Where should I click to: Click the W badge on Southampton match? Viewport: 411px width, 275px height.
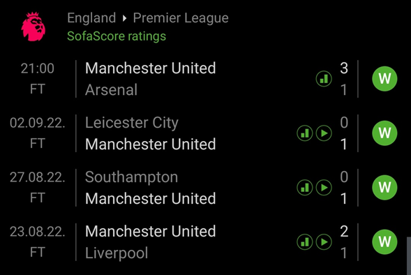(x=384, y=188)
